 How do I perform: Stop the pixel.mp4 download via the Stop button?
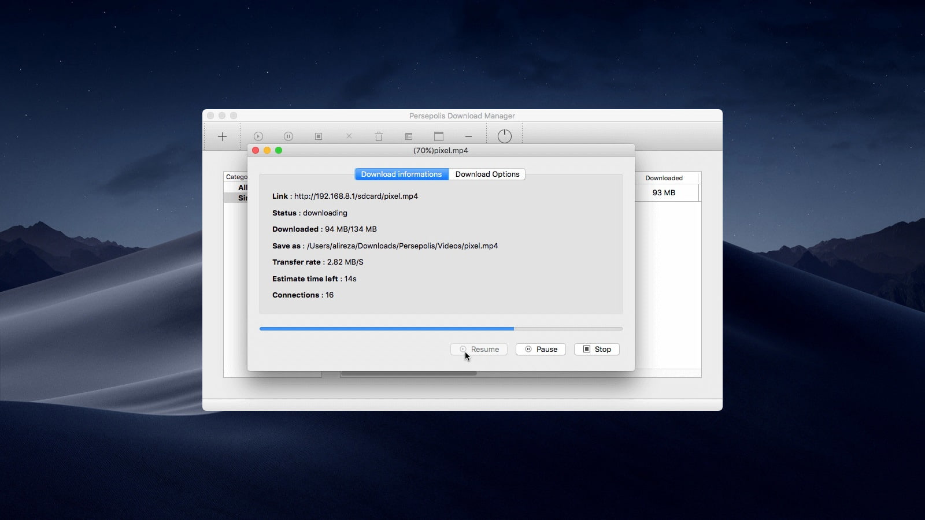tap(597, 349)
